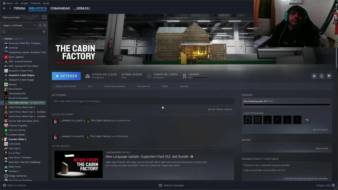The image size is (338, 190).
Task: Click the Counter-Strike 2 game icon
Action: [x=6, y=139]
